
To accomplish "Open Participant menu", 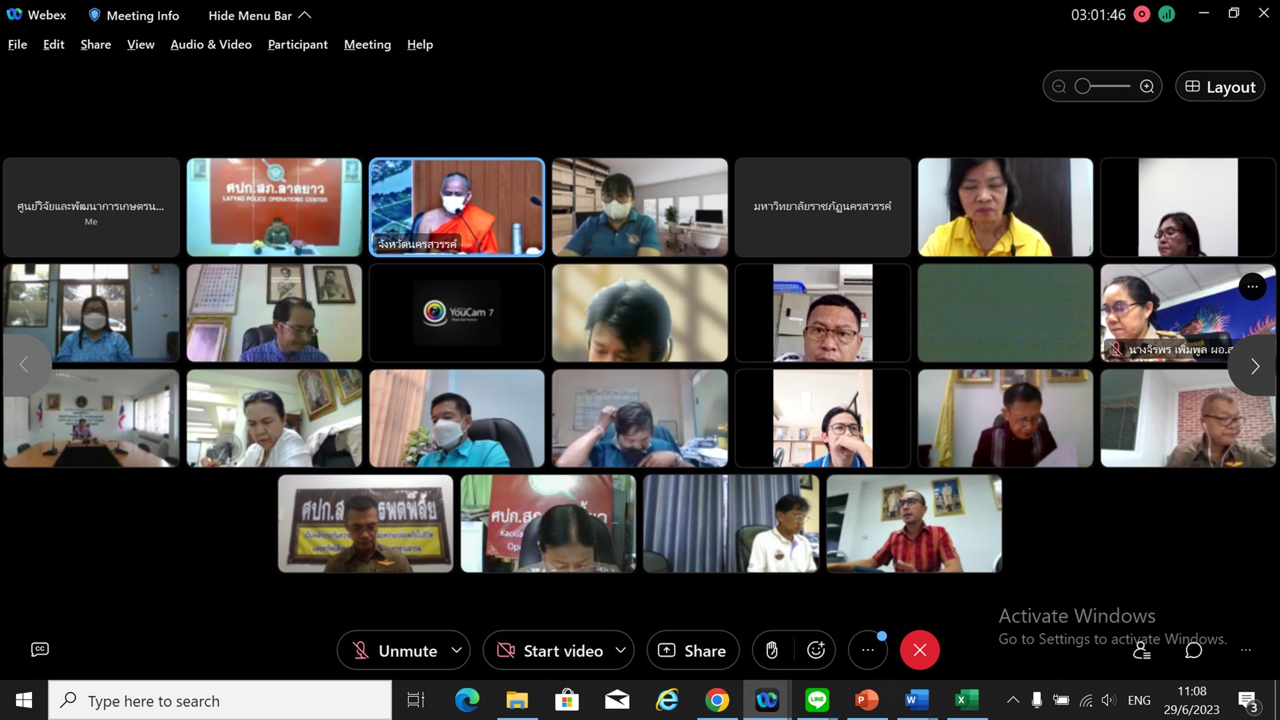I will click(298, 44).
